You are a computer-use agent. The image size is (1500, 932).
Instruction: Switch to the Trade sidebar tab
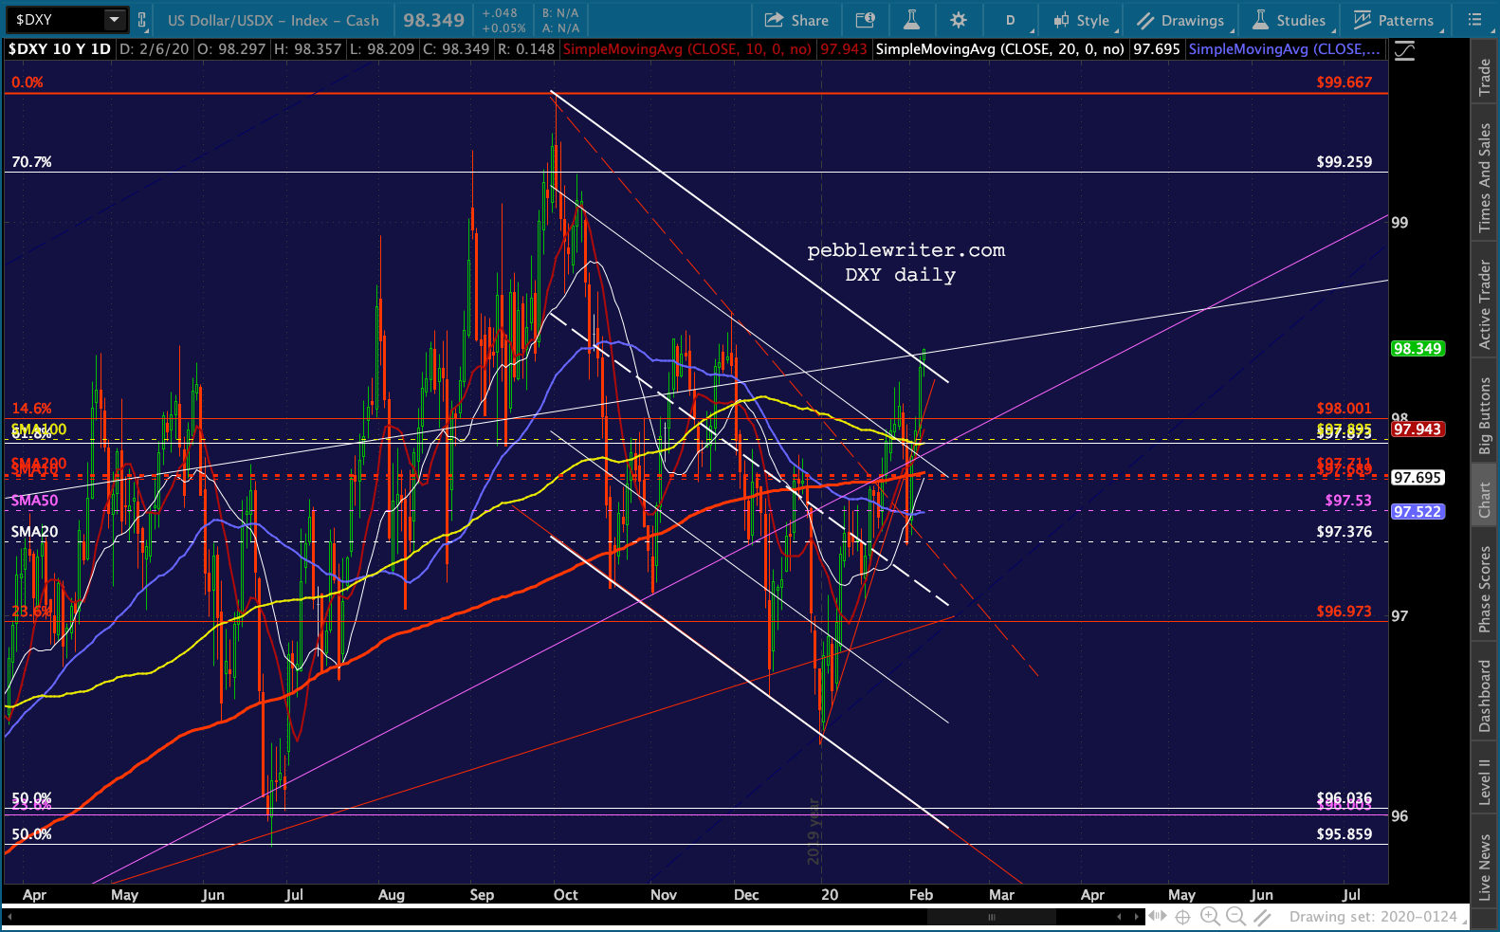(1485, 78)
